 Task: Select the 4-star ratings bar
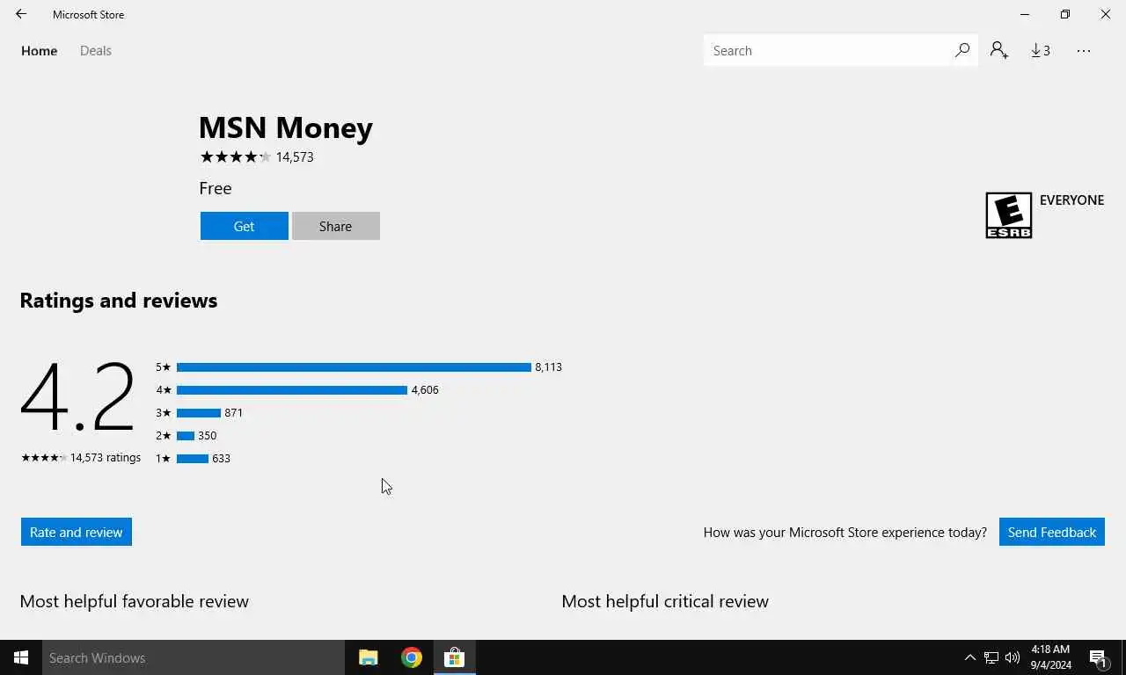coord(292,390)
